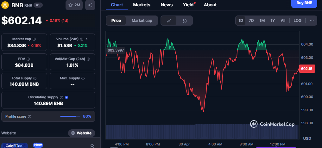Click the Circulating supply 140.89M BNB value
The height and width of the screenshot is (148, 322).
pyautogui.click(x=48, y=103)
